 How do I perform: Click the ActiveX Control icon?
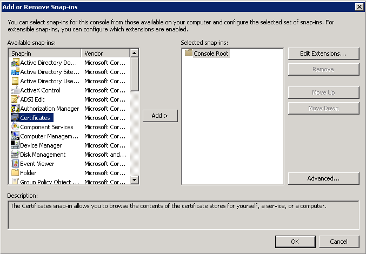pos(15,90)
